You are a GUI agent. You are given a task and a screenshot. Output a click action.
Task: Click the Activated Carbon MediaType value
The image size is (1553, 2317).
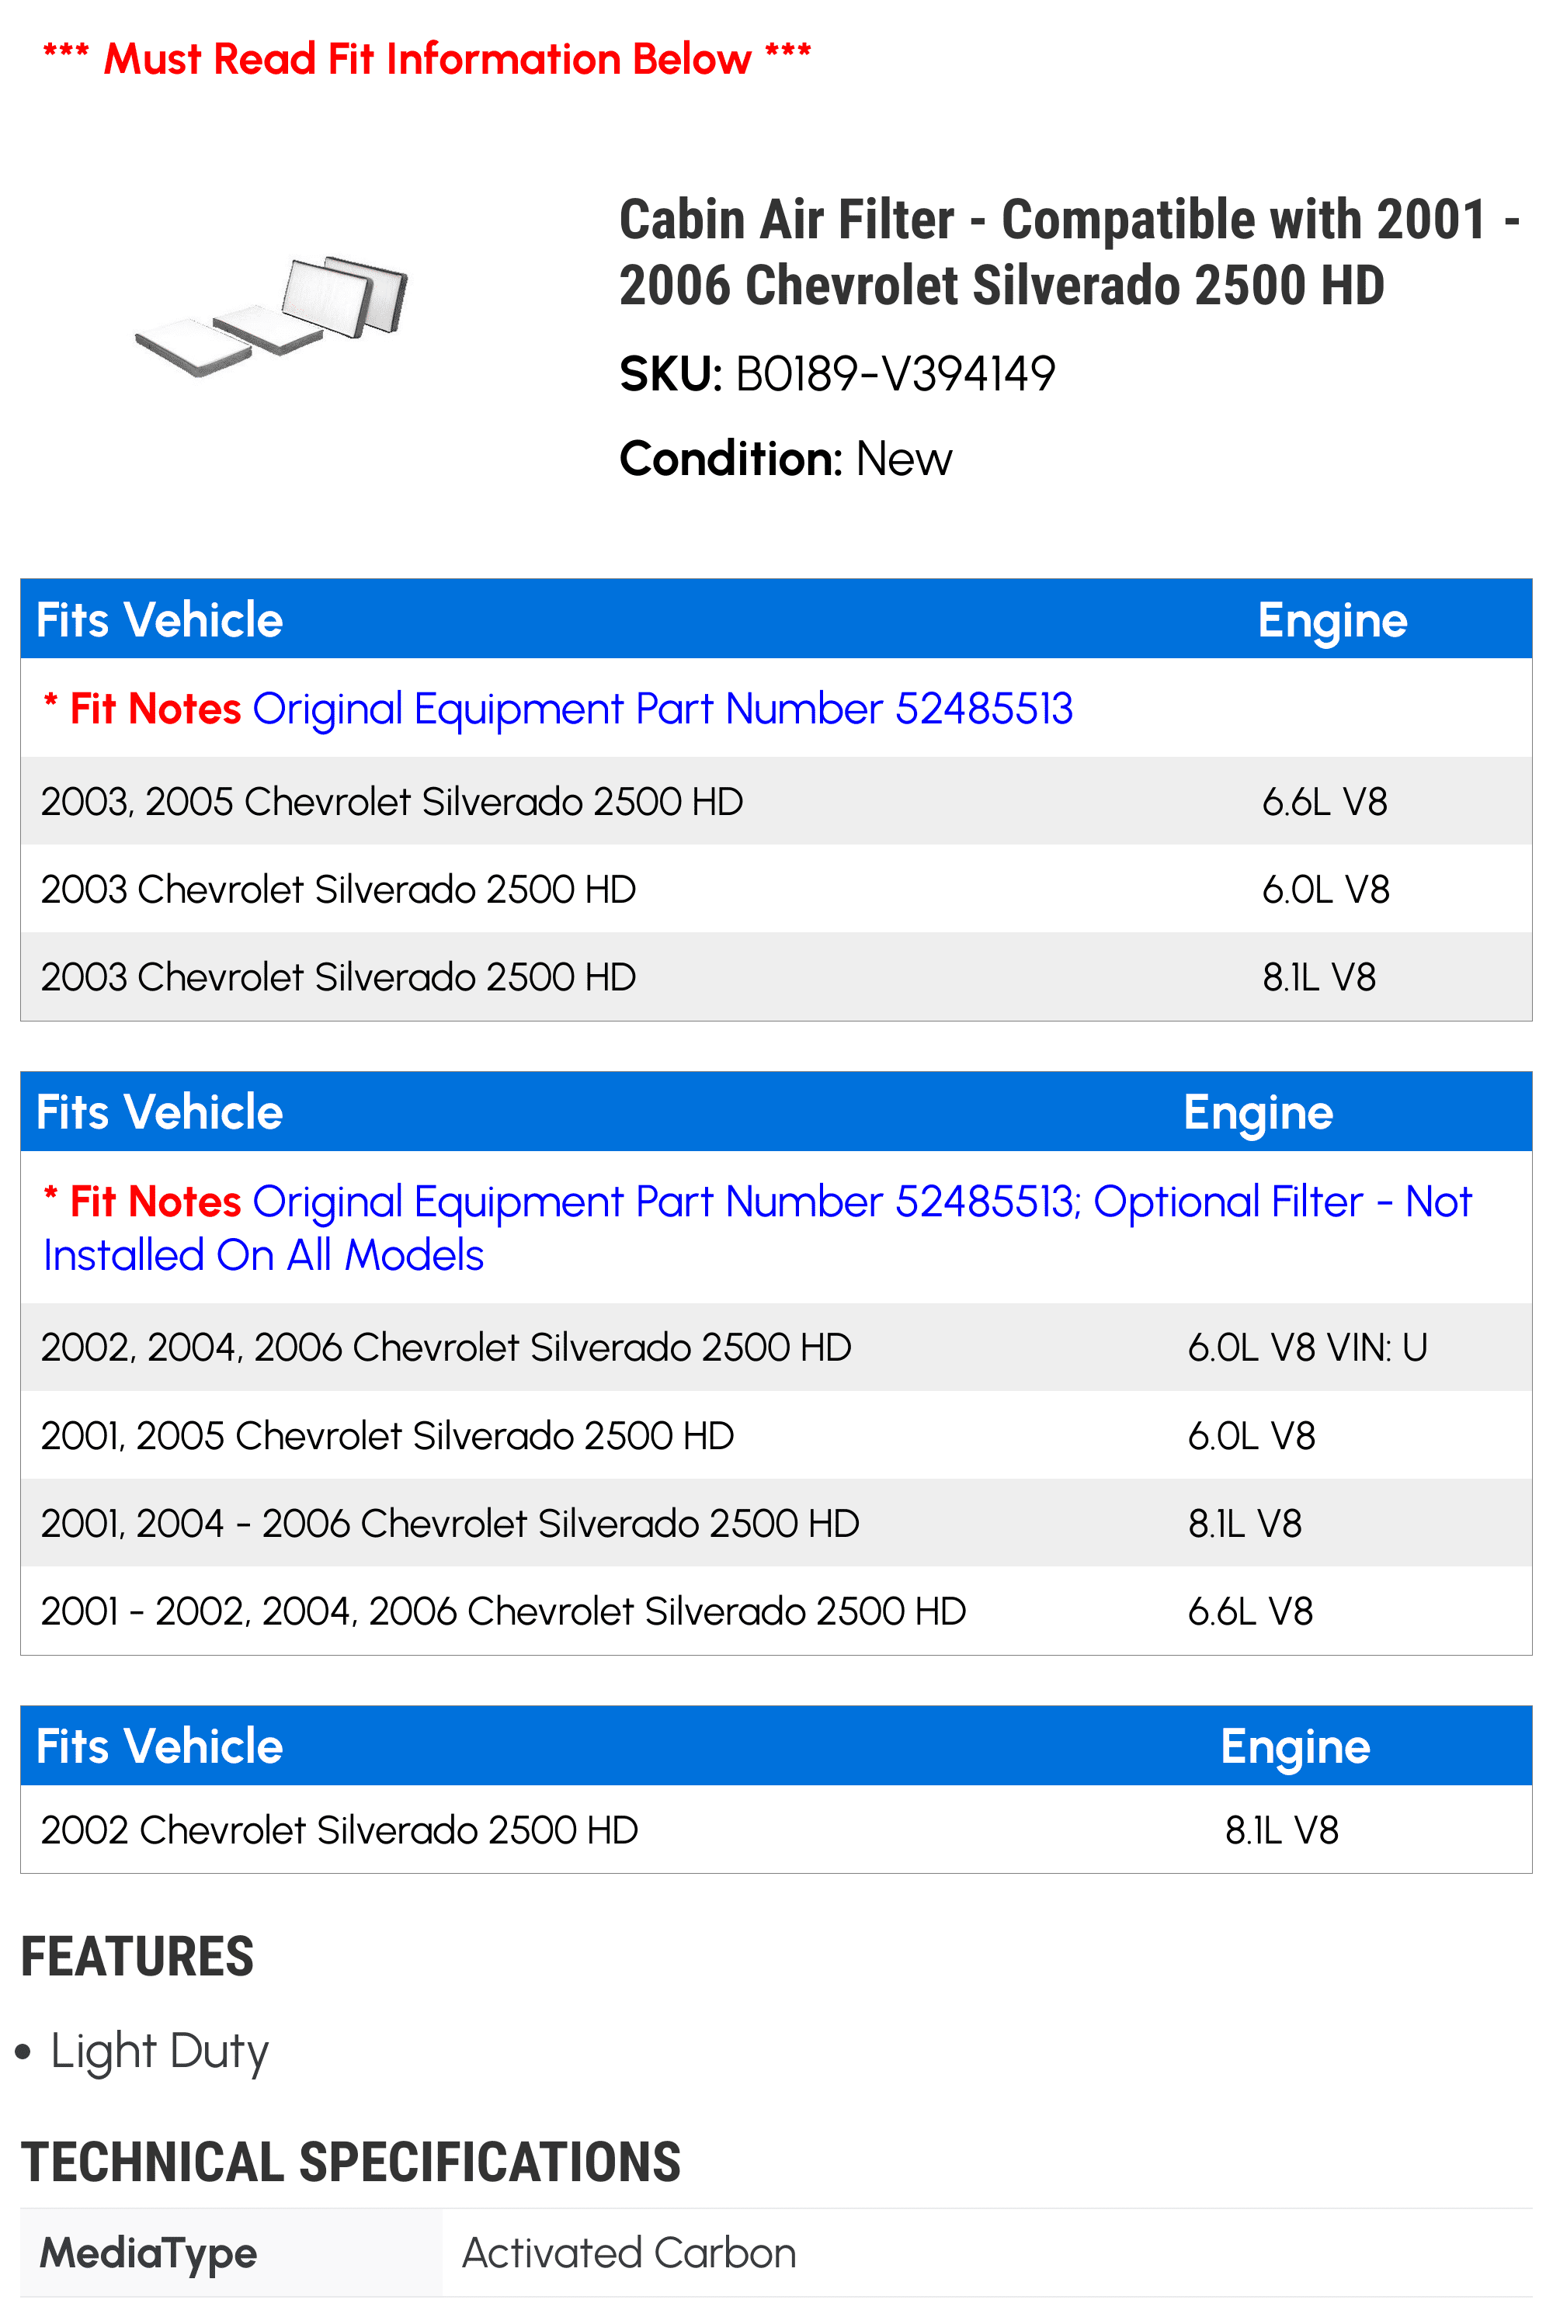pyautogui.click(x=629, y=2253)
